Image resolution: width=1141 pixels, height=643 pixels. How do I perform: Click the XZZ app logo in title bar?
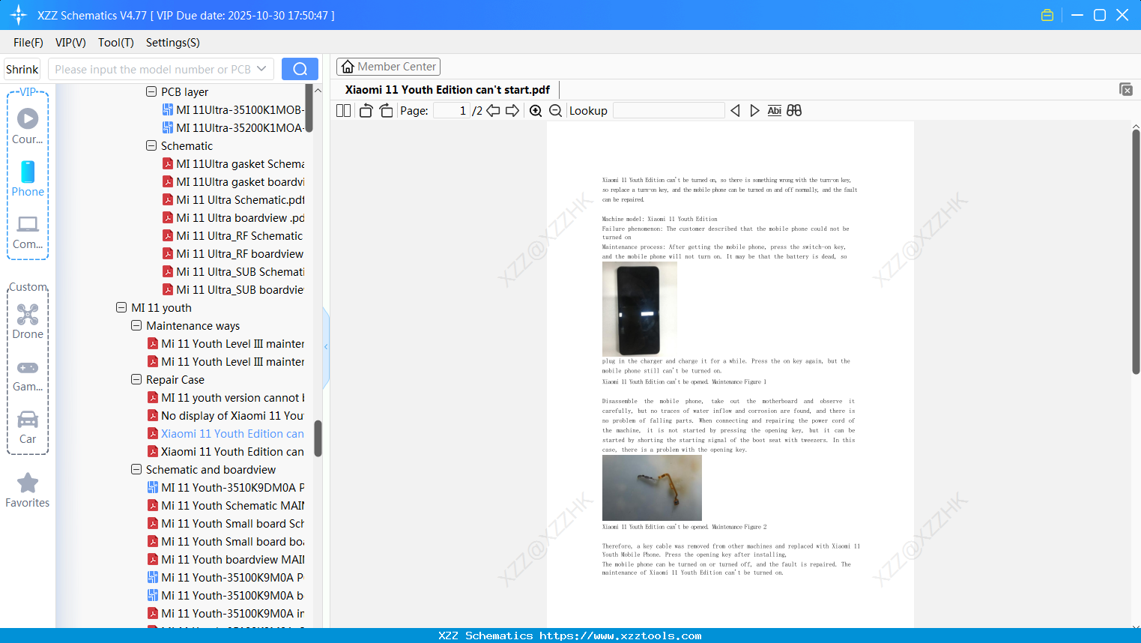[18, 15]
